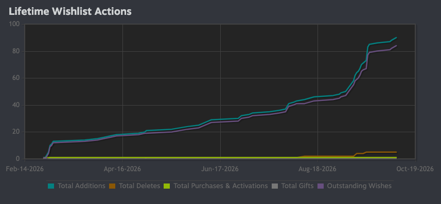The width and height of the screenshot is (441, 204).
Task: Click the end of the teal Total Additions line
Action: pos(396,37)
